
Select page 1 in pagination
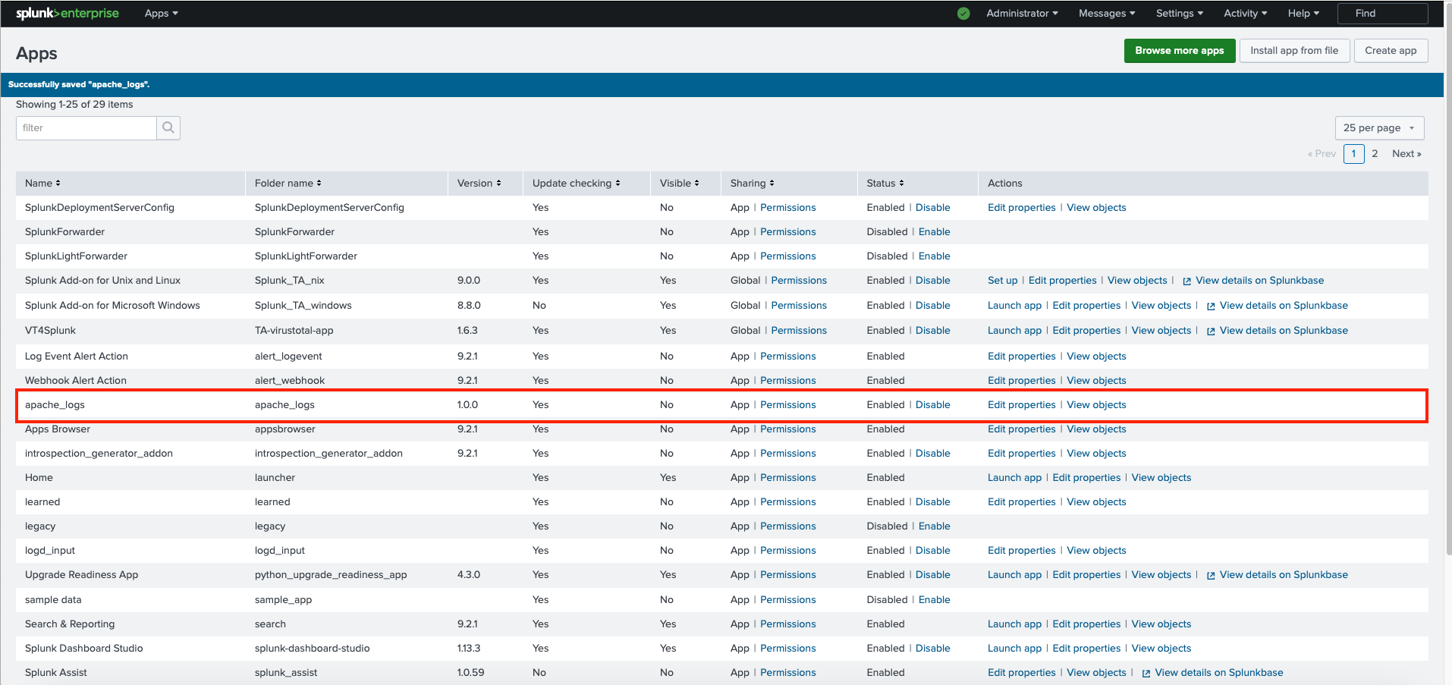point(1353,153)
